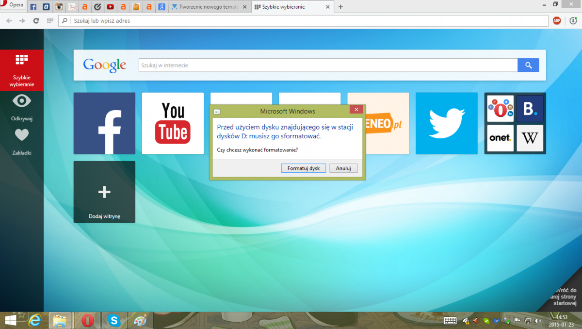Open the Odkrywaj section

click(22, 108)
